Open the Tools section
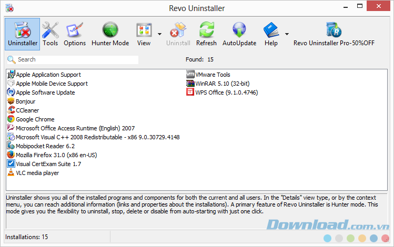The width and height of the screenshot is (394, 247). (x=50, y=34)
